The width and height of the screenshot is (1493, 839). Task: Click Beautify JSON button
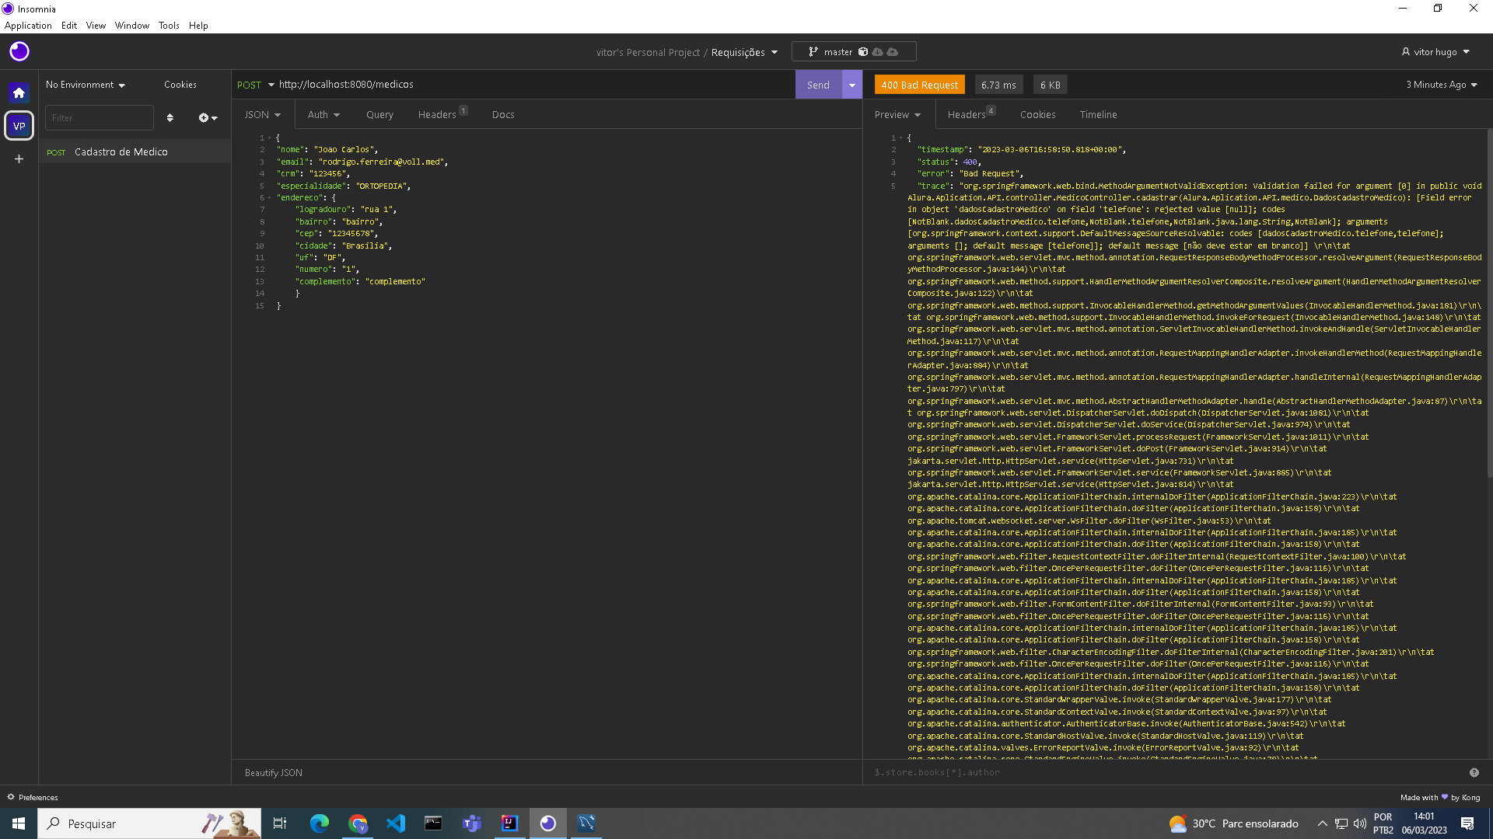(x=274, y=772)
